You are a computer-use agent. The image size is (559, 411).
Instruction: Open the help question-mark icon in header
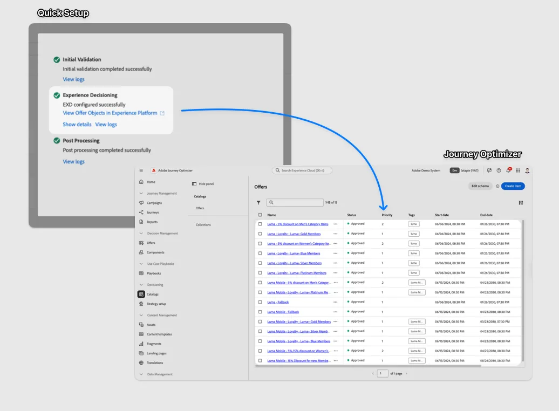499,170
